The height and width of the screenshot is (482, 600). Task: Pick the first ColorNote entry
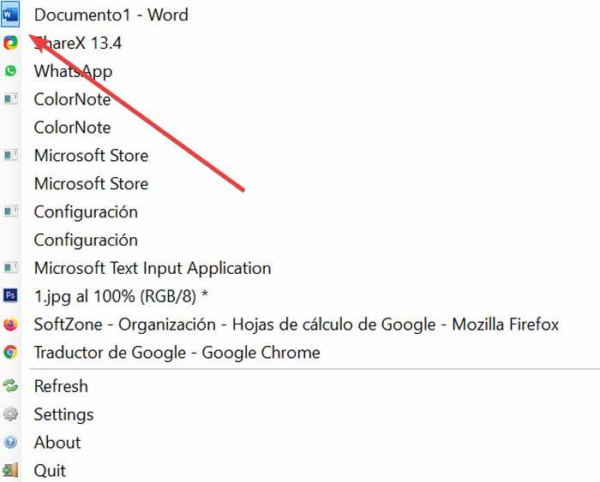point(72,99)
